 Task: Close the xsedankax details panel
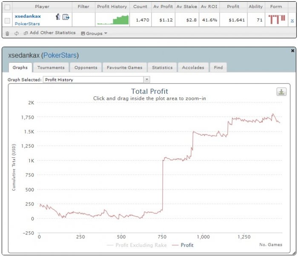[292, 50]
